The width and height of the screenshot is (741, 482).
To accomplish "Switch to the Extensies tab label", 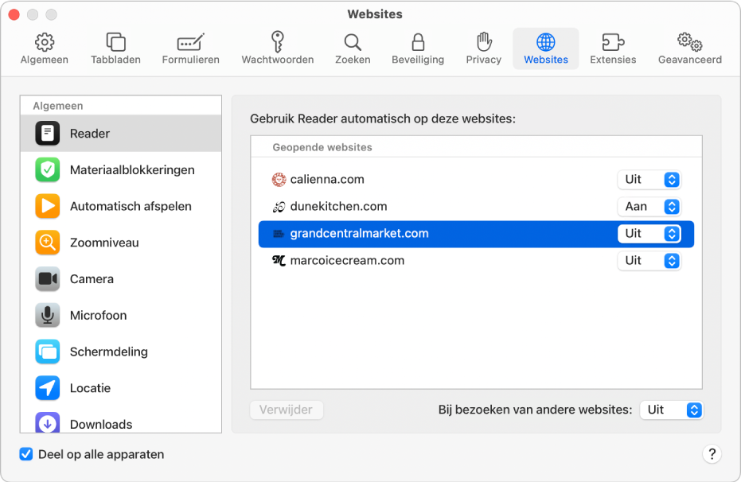I will [613, 60].
